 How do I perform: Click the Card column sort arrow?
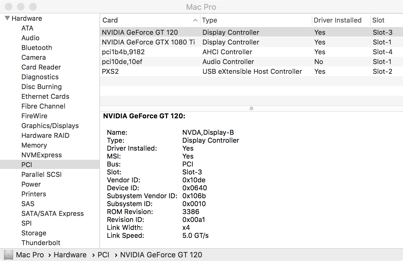195,20
